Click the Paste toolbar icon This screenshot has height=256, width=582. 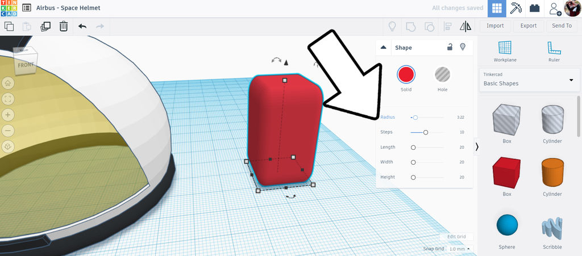[27, 26]
